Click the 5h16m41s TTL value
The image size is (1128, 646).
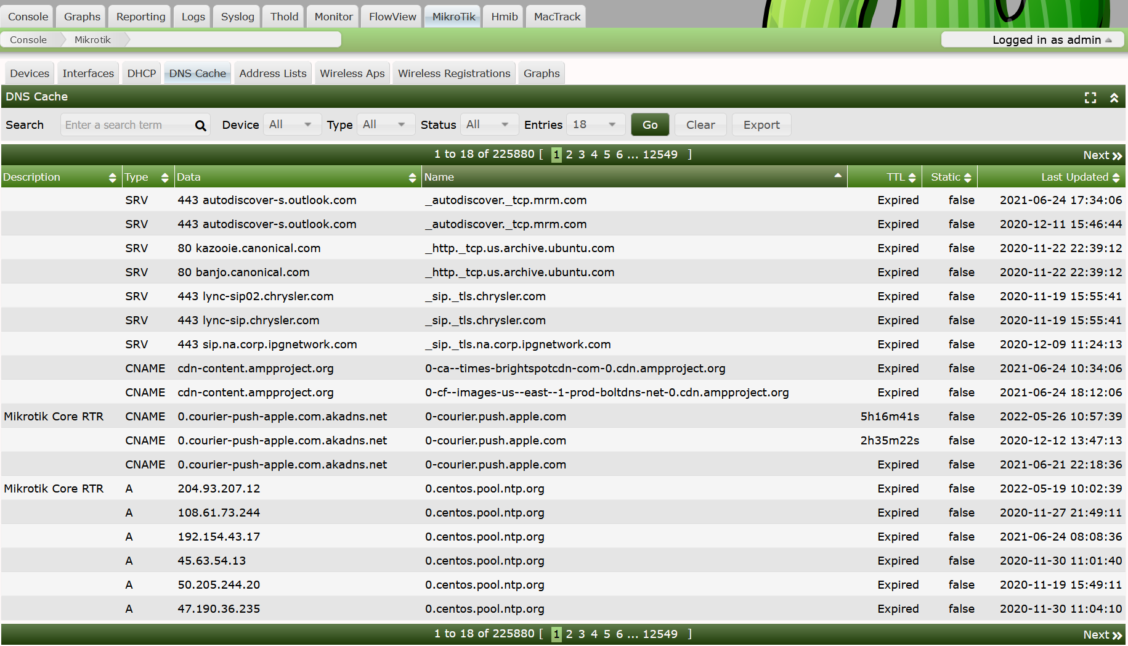click(890, 417)
